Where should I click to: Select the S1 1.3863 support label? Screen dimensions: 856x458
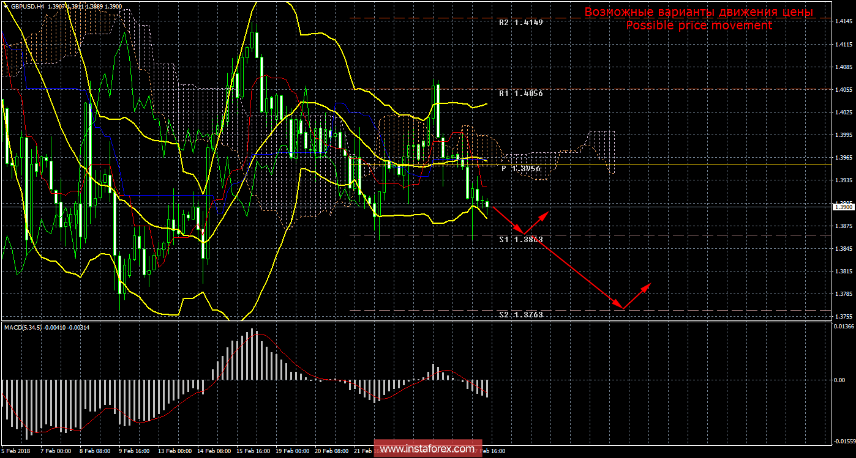[520, 240]
